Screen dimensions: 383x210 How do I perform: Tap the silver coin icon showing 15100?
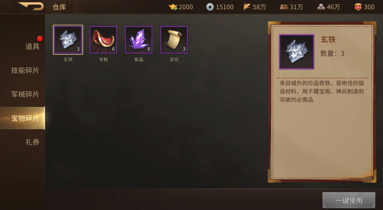[210, 7]
